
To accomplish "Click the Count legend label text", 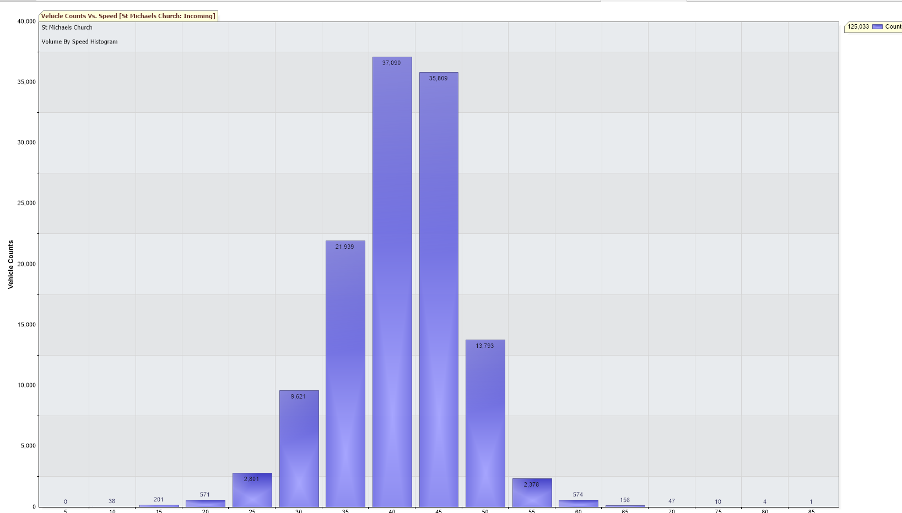I will click(893, 26).
